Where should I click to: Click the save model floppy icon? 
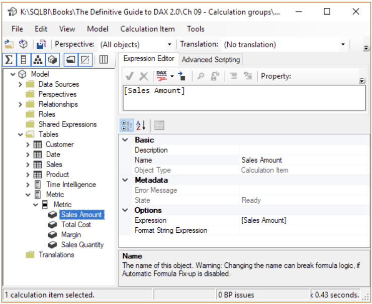click(41, 44)
